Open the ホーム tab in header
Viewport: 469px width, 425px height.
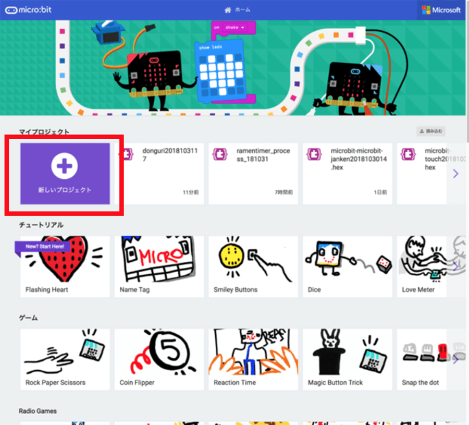coord(237,10)
